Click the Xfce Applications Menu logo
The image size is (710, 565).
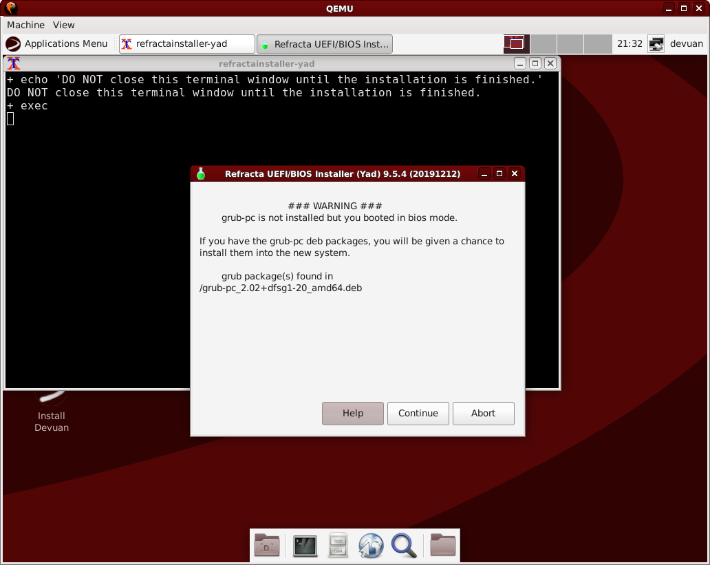pyautogui.click(x=13, y=44)
